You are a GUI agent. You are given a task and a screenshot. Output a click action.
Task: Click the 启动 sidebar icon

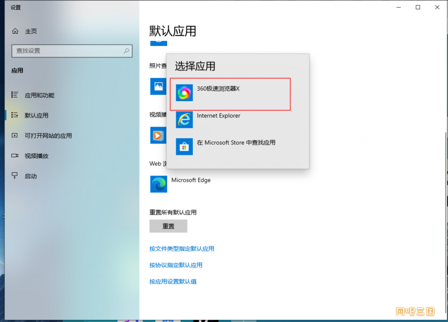(x=14, y=176)
